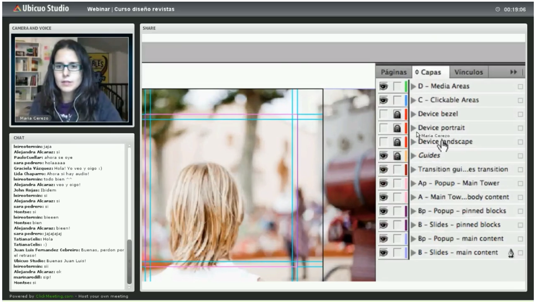
Task: Click selection square on C – Clickable Areas
Action: pos(520,100)
